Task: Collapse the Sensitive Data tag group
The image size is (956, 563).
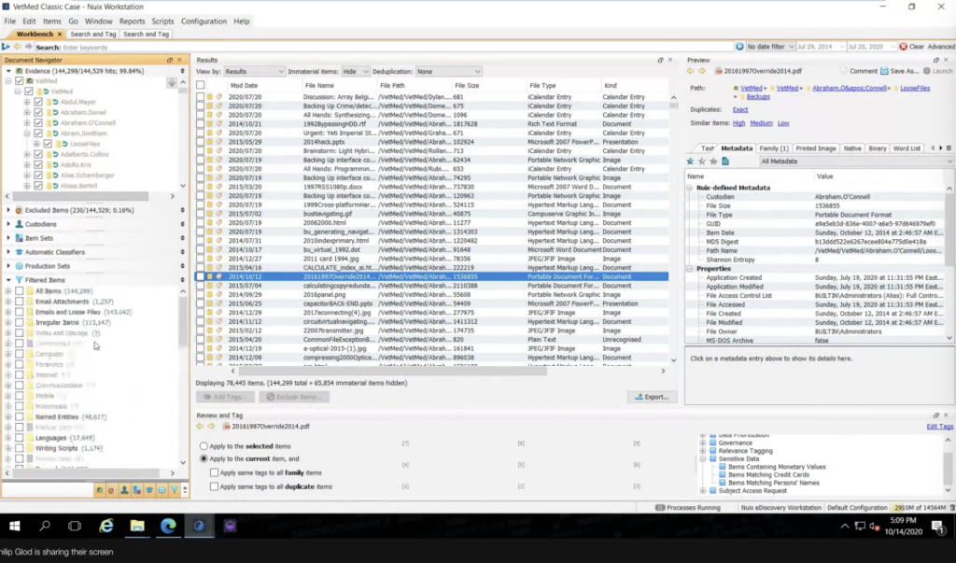Action: coord(703,458)
